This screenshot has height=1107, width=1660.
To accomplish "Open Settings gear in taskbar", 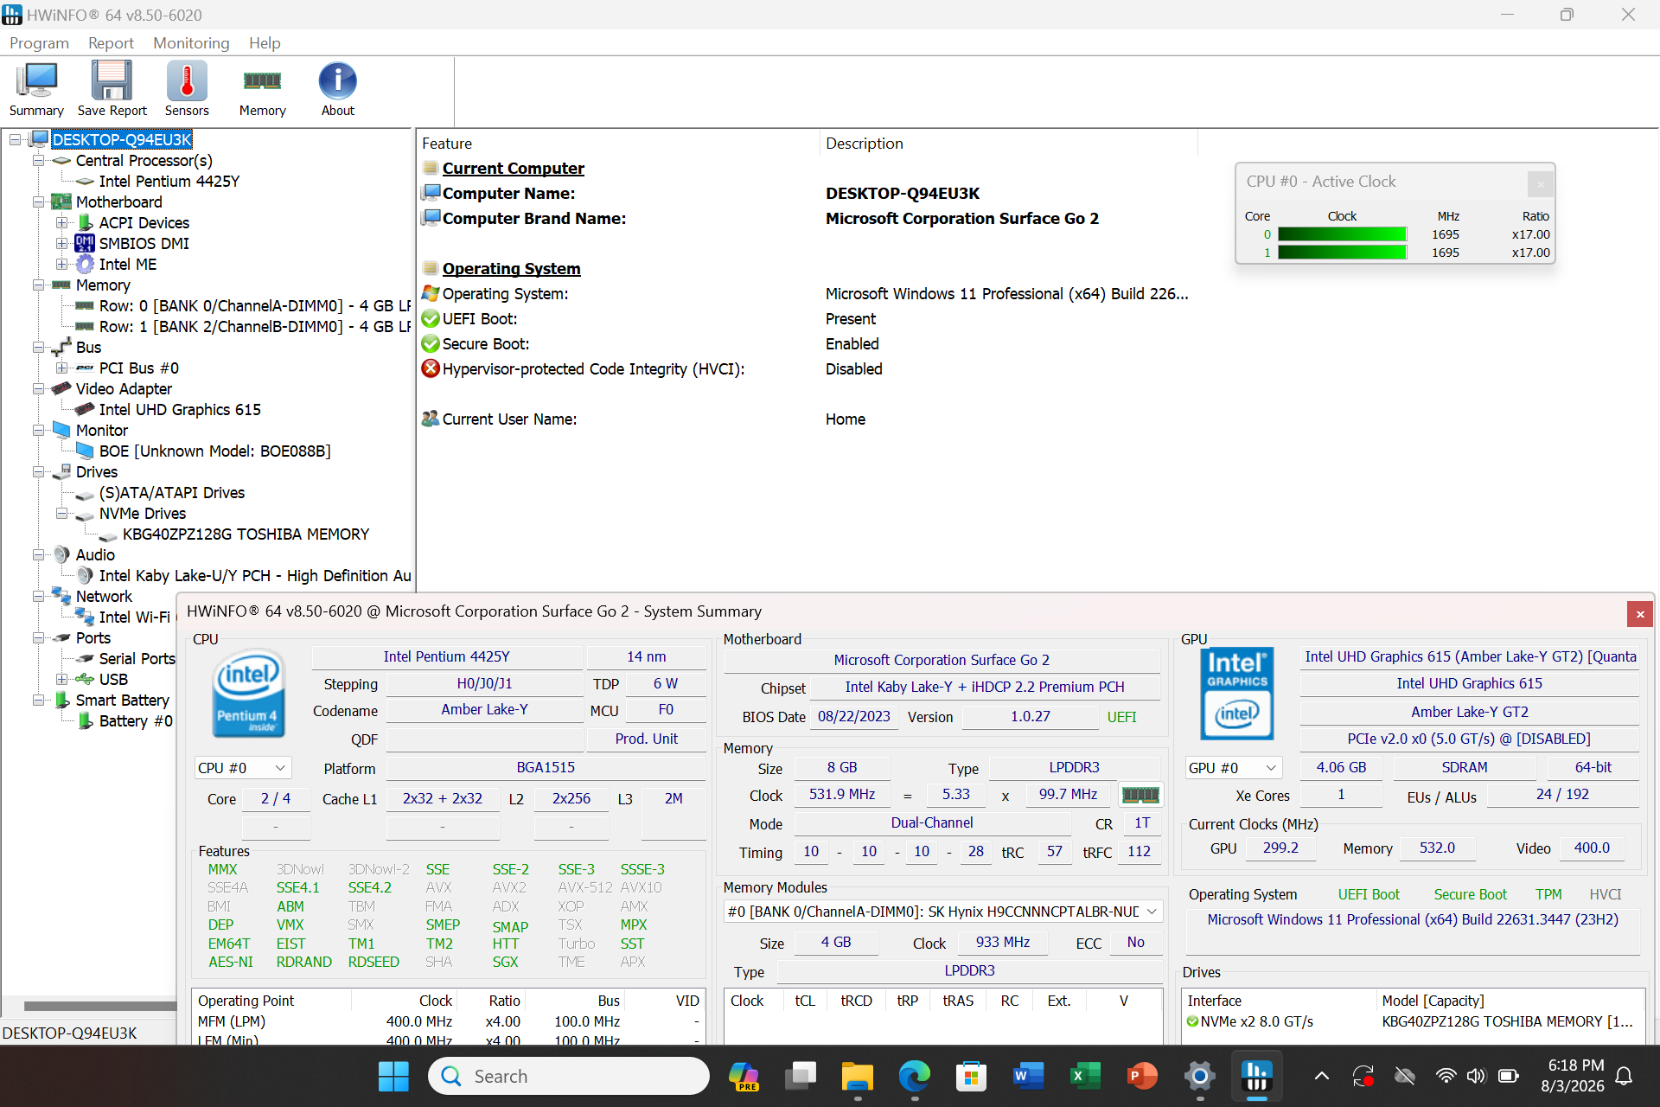I will pyautogui.click(x=1199, y=1076).
